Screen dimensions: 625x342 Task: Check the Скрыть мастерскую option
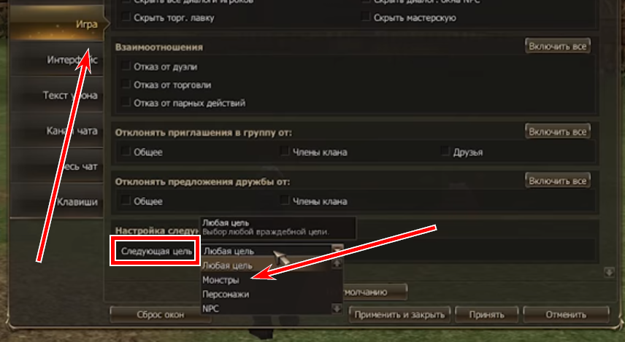pos(366,17)
